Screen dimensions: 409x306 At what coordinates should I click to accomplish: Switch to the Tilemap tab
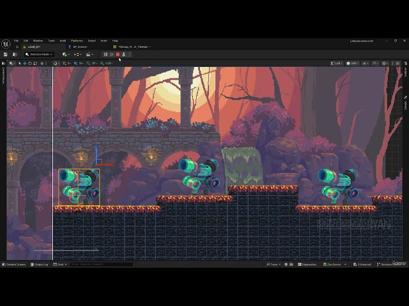point(133,47)
